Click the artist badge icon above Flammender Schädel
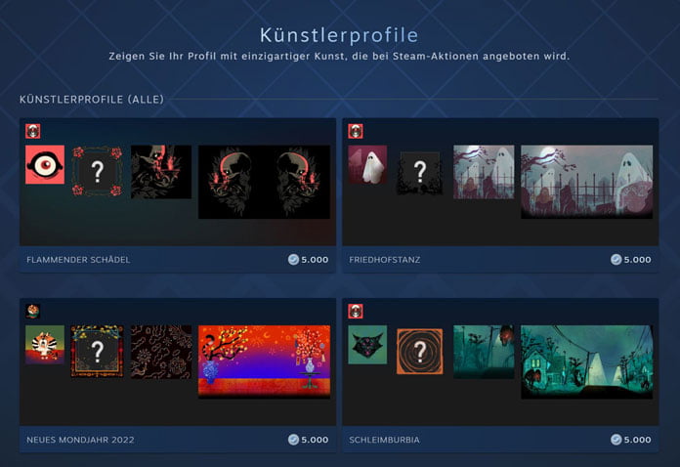The image size is (680, 467). point(33,131)
